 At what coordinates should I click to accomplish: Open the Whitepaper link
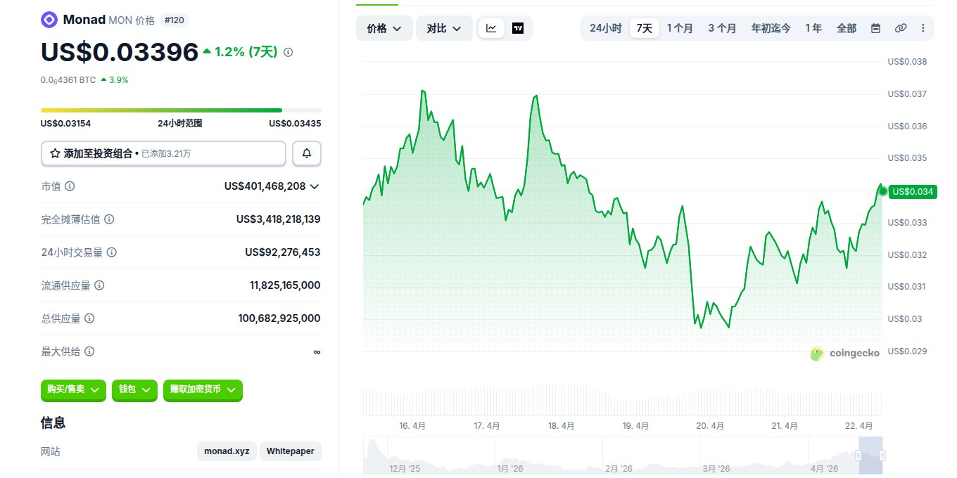click(x=291, y=451)
